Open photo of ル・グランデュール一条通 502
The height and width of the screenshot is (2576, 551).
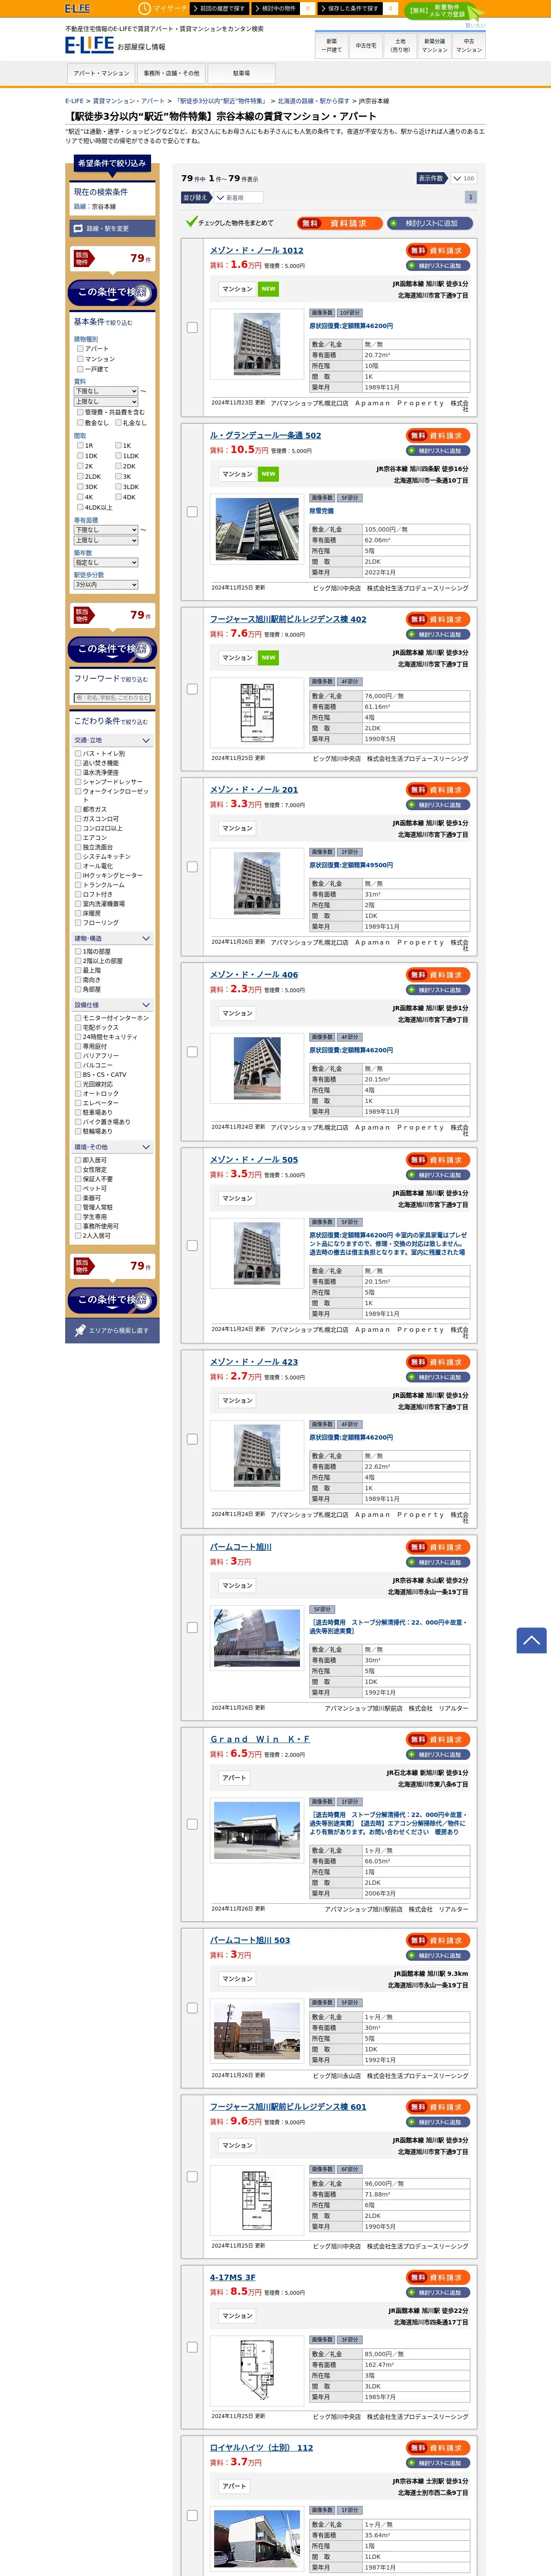(x=257, y=529)
